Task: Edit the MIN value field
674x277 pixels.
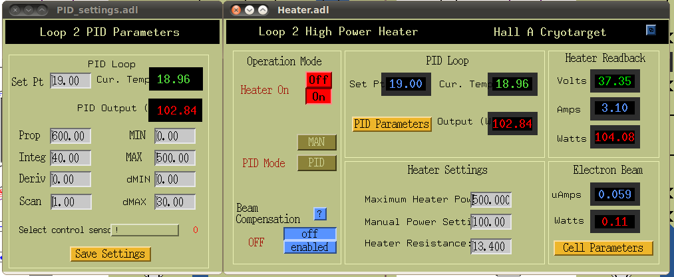Action: 175,136
